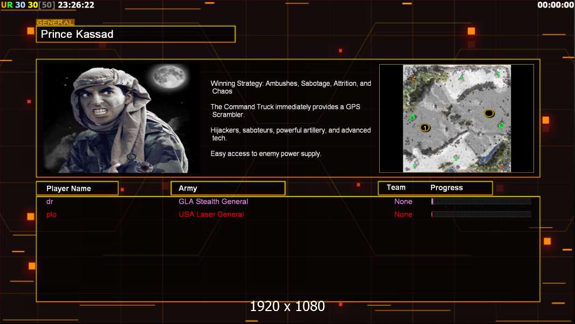This screenshot has width=575, height=324.
Task: Select player name 'dr'
Action: 50,201
